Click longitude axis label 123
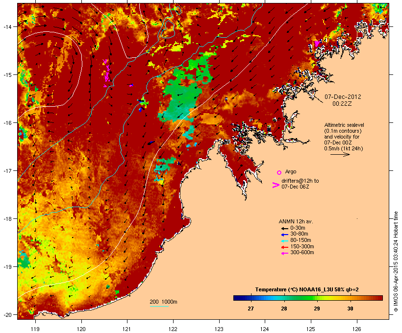 point(219,329)
